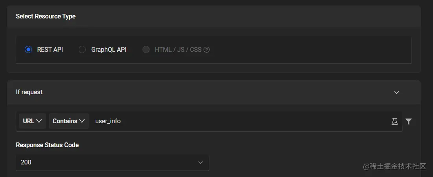Viewport: 433px width, 177px height.
Task: Collapse the If request section chevron
Action: click(x=396, y=92)
